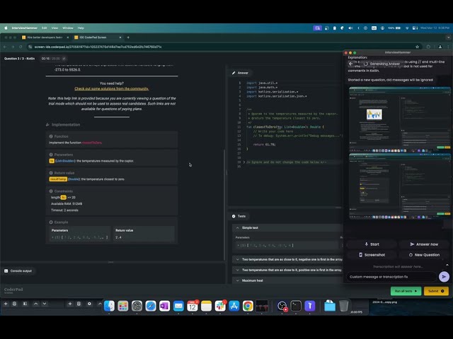Screen dimensions: 453x339
Task: Open the Console output panel
Action: click(x=18, y=271)
